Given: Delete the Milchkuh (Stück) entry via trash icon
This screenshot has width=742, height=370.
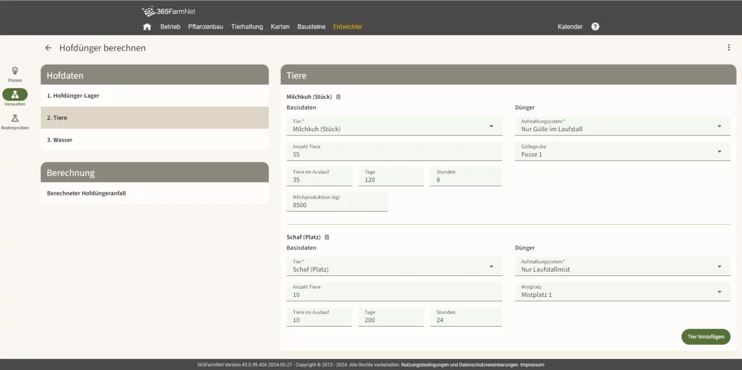Looking at the screenshot, I should (338, 97).
